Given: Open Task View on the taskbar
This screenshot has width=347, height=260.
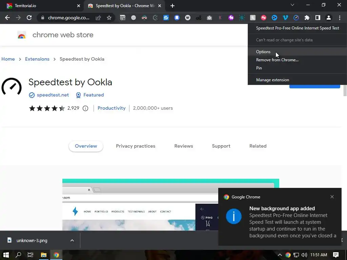Looking at the screenshot, I should coord(30,255).
